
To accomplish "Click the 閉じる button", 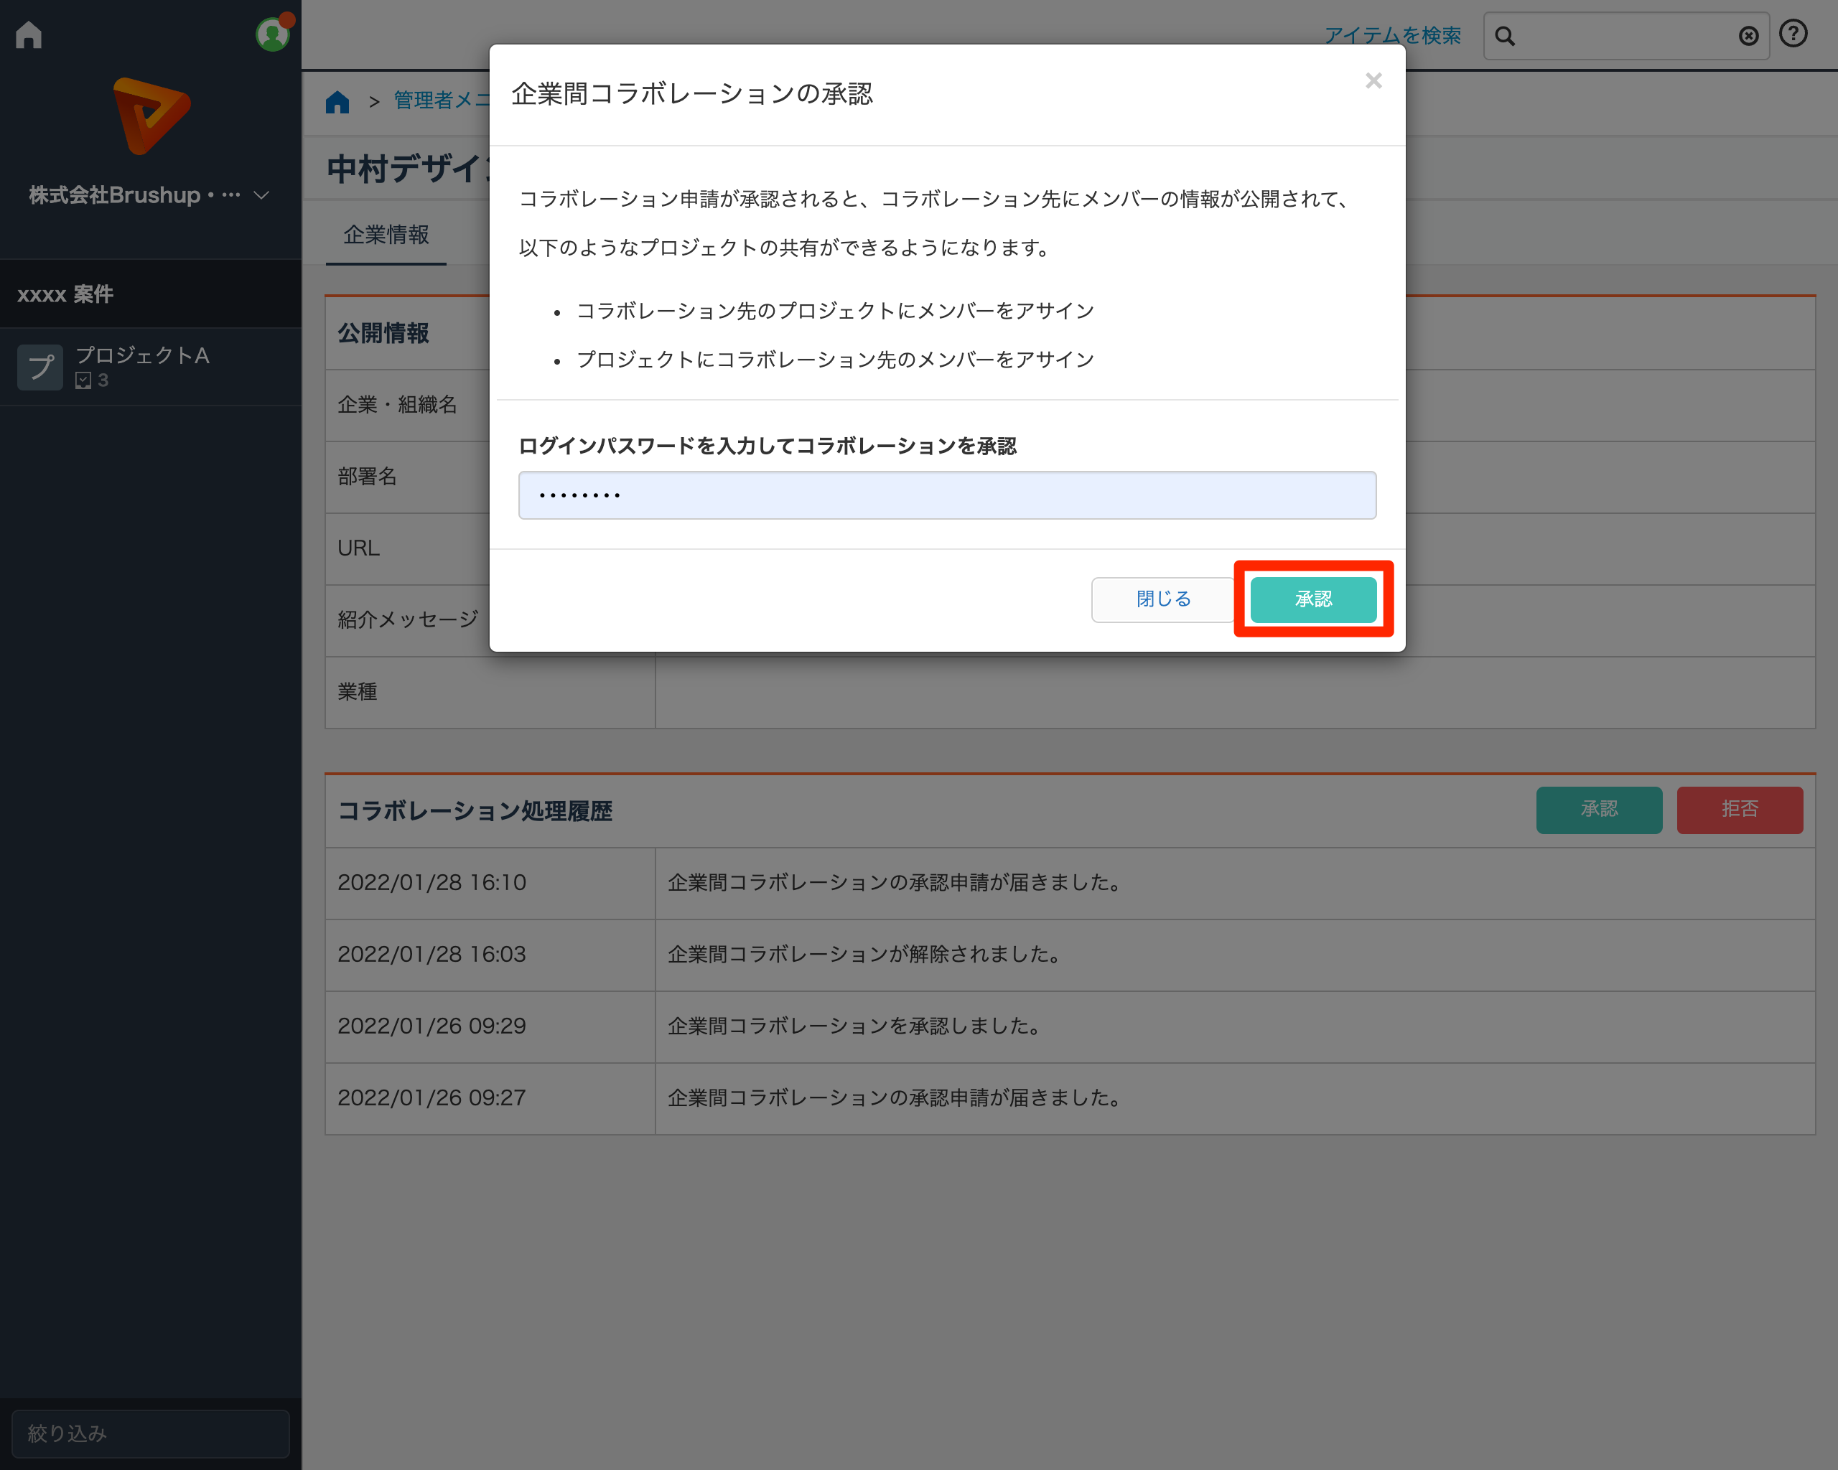I will click(x=1163, y=599).
